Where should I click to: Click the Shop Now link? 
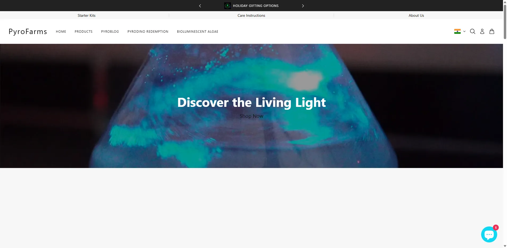pyautogui.click(x=251, y=116)
